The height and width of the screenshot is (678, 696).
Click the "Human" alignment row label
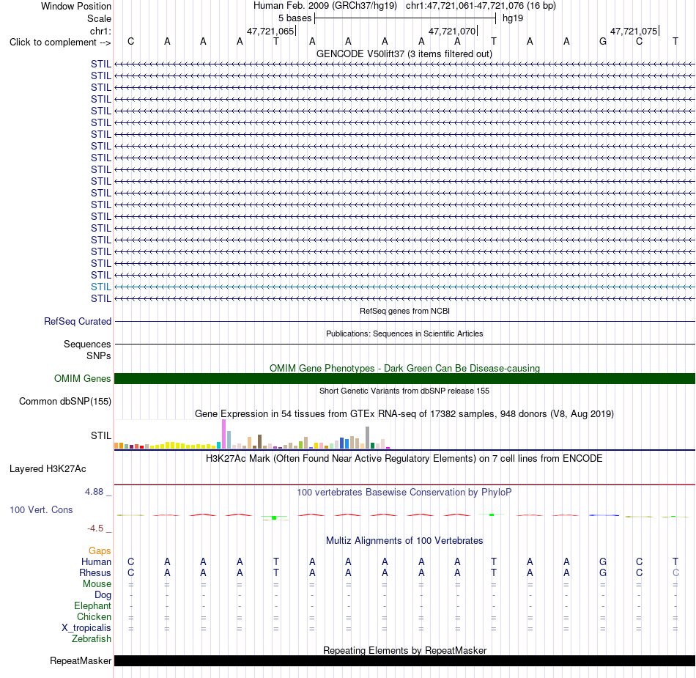tap(96, 562)
